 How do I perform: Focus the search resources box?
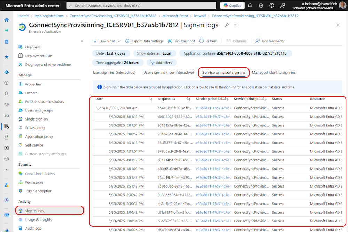pos(141,6)
